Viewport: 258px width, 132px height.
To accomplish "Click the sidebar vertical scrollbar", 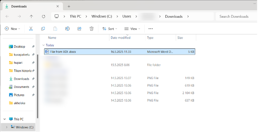I will point(38,86).
